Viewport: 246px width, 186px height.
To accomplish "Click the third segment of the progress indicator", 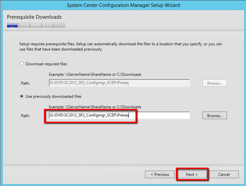I will 36,25.
